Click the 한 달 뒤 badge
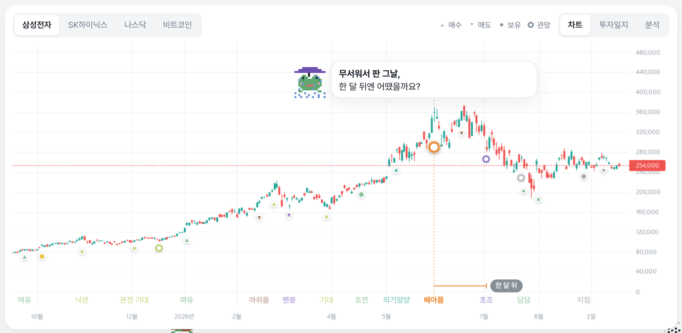 [506, 285]
